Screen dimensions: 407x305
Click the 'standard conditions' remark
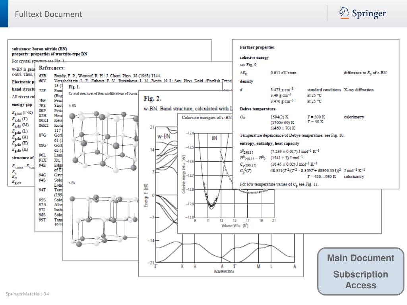pos(324,90)
